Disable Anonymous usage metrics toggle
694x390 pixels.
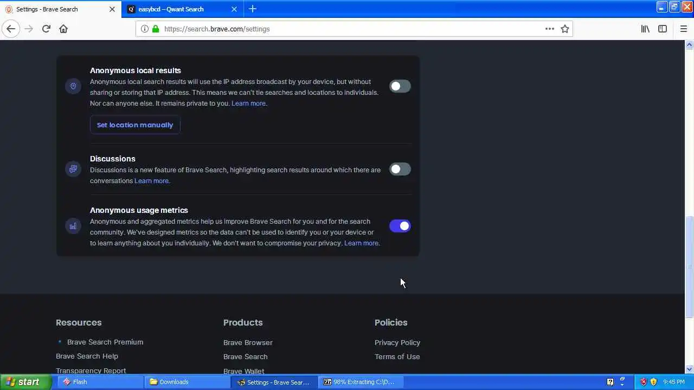(x=400, y=226)
